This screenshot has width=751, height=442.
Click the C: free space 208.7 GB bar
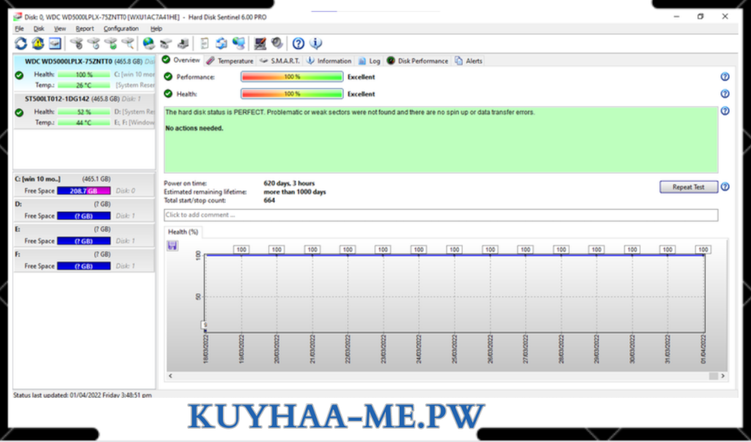84,191
